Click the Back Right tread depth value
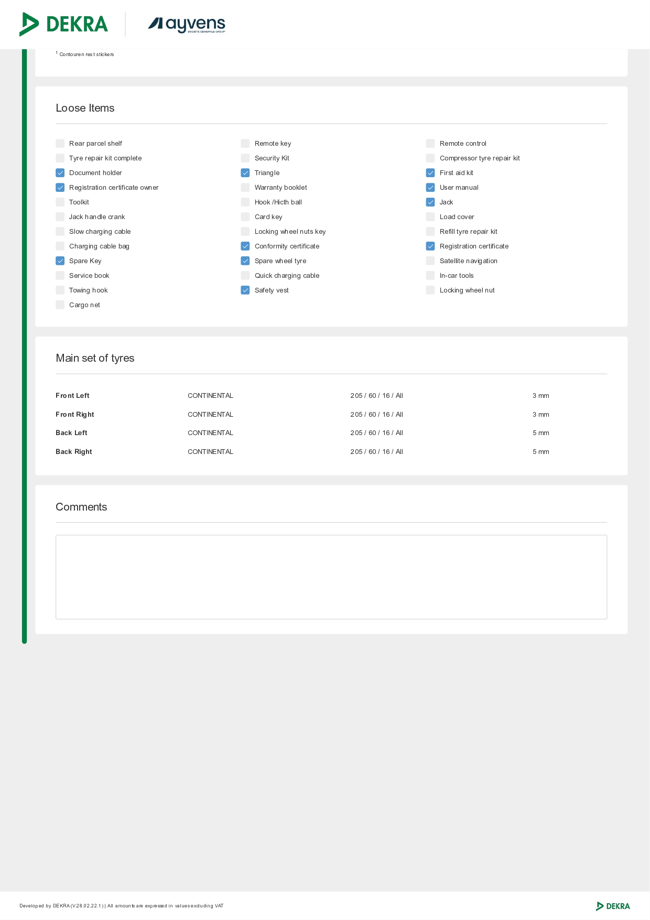 click(x=540, y=452)
